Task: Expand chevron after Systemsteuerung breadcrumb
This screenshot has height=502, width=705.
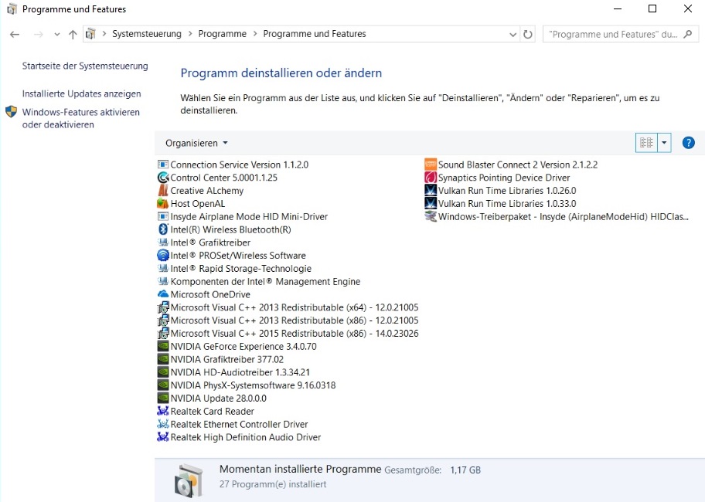Action: tap(189, 34)
